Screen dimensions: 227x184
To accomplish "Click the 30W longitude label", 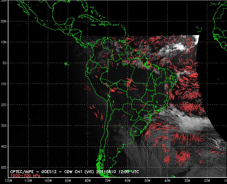I will click(x=187, y=181).
